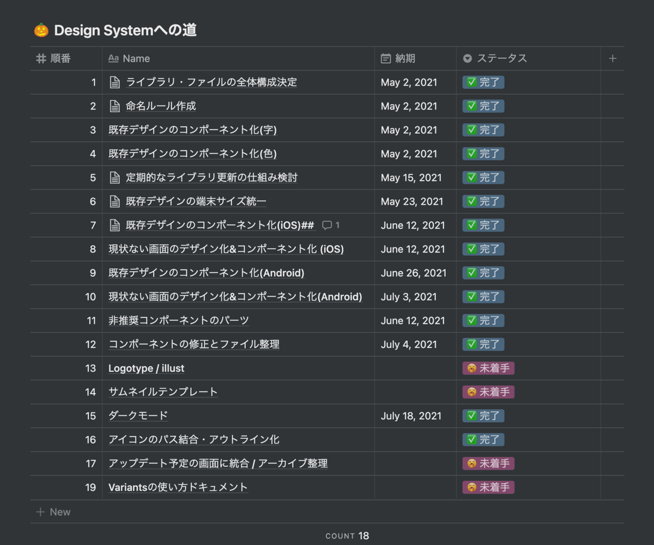
Task: Click the order number 19 cell
Action: (x=66, y=487)
